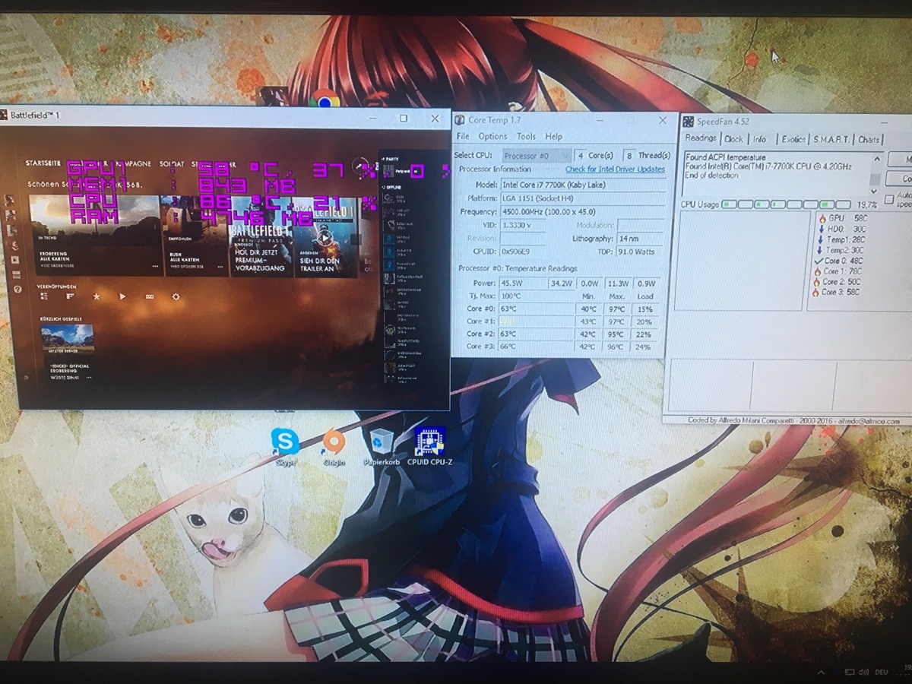Open the Startseite tab in Battlefield 1
Image resolution: width=912 pixels, height=684 pixels.
coord(43,163)
